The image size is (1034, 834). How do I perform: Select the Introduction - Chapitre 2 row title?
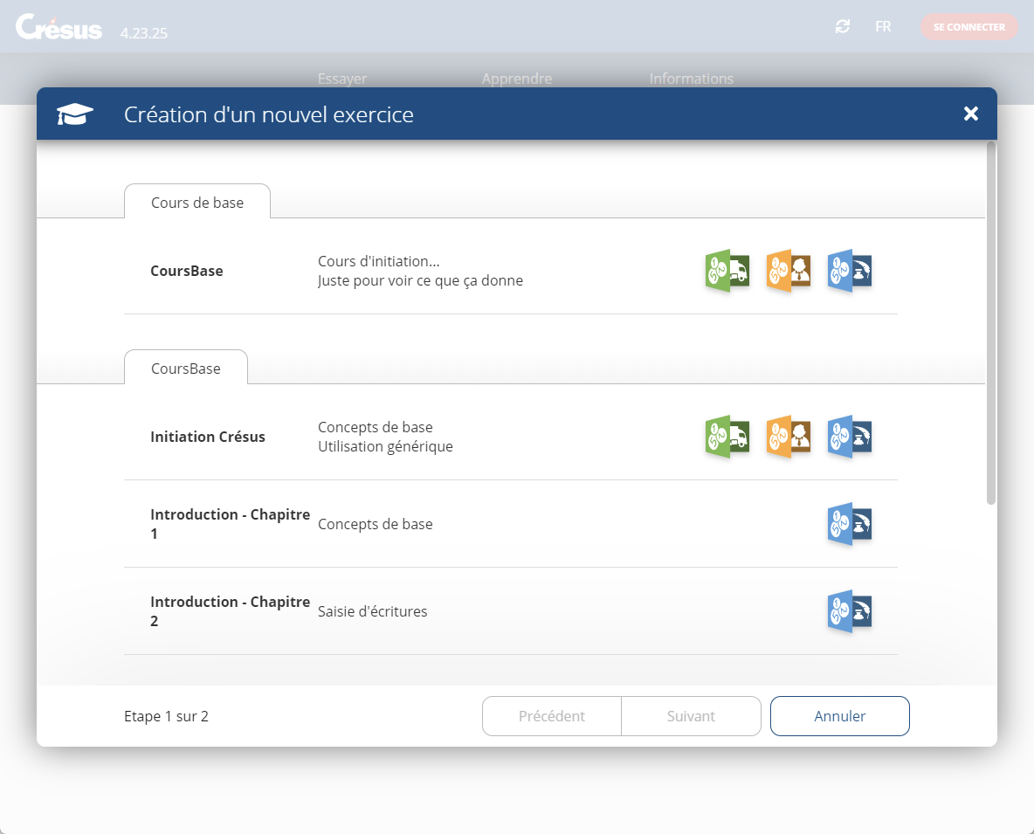[231, 611]
